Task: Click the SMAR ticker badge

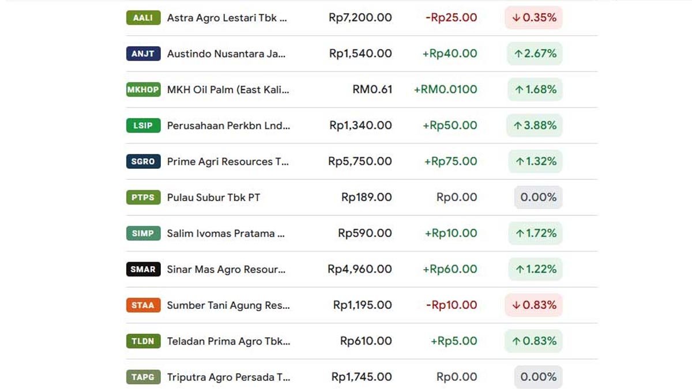Action: coord(143,269)
